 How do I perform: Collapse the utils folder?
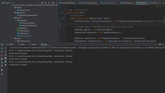click(x=13, y=38)
